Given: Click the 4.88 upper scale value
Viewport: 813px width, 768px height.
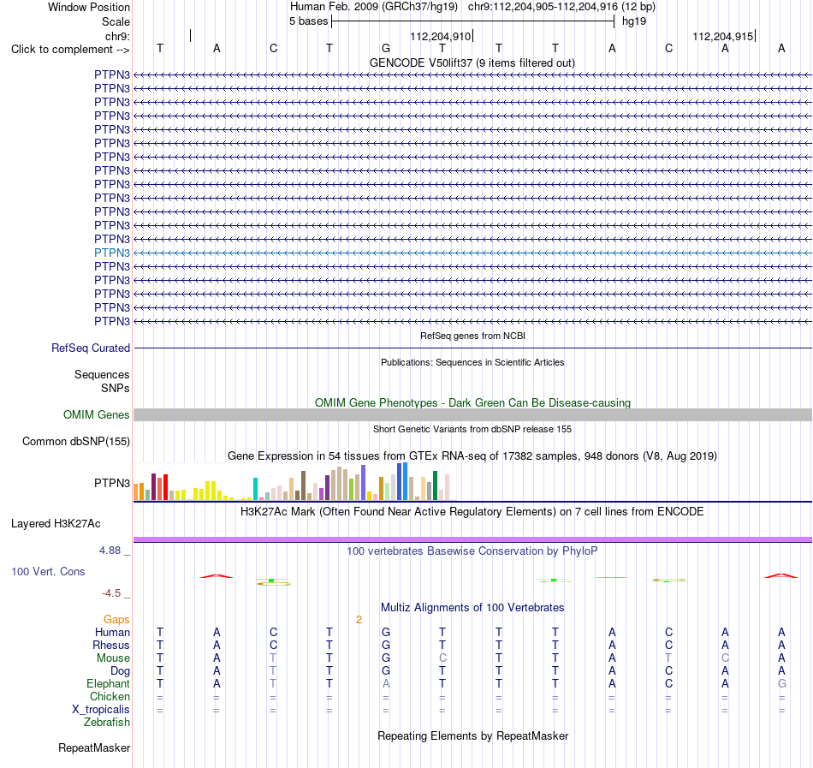Looking at the screenshot, I should pos(110,551).
